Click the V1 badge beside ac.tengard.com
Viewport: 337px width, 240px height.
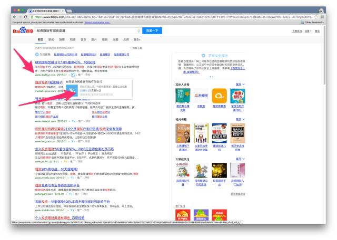pyautogui.click(x=70, y=194)
